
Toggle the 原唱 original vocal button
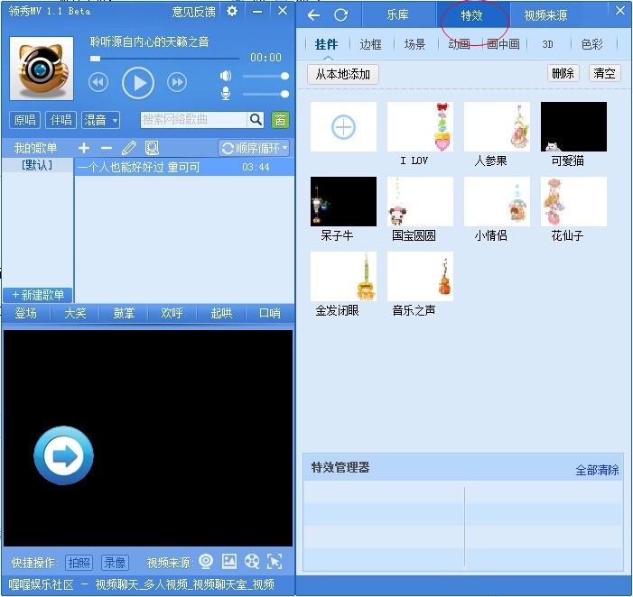click(24, 120)
